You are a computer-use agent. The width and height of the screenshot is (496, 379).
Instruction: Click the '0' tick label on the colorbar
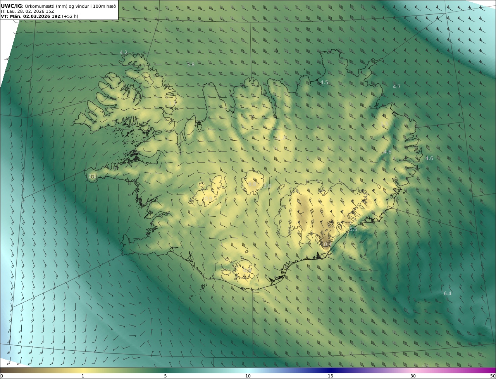point(1,376)
